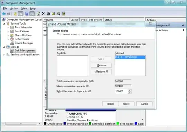The height and width of the screenshot is (132, 187).
Task: Click the checklist settings toolbar icon
Action: click(x=63, y=14)
